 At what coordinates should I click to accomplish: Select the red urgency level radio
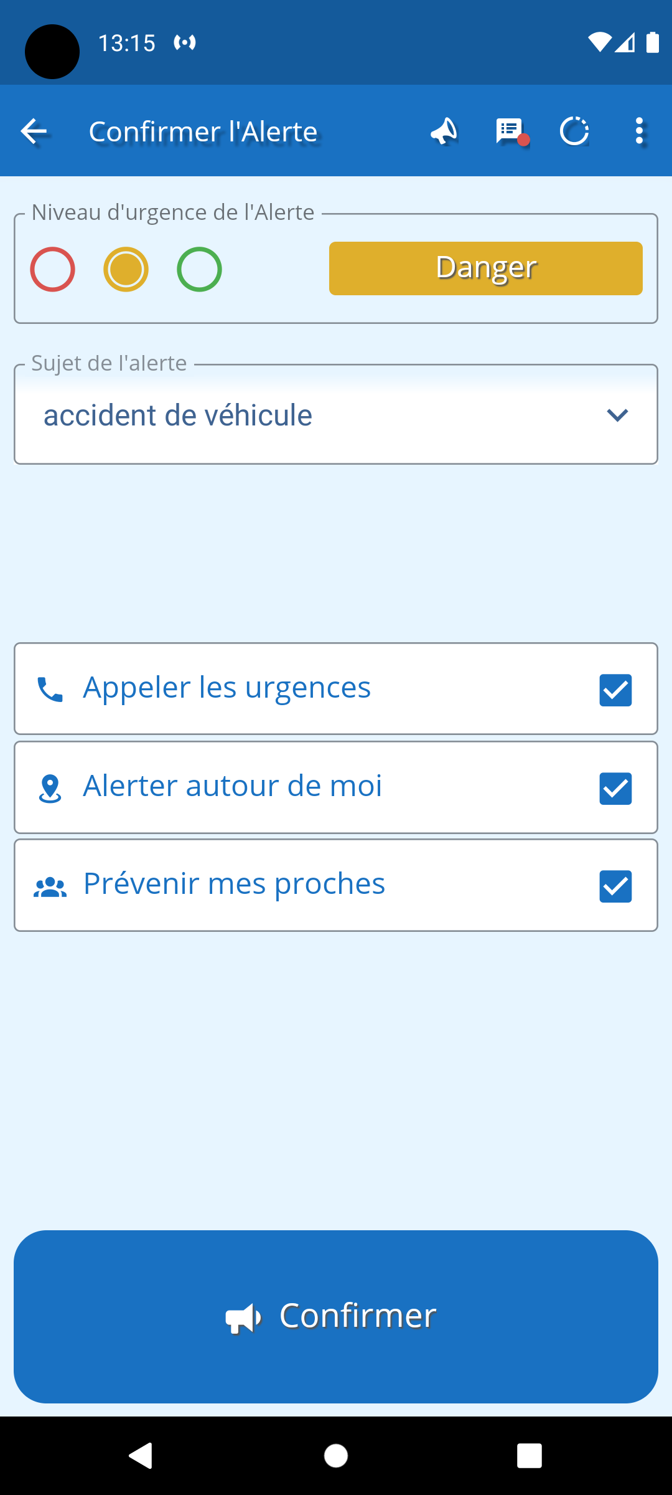(53, 269)
